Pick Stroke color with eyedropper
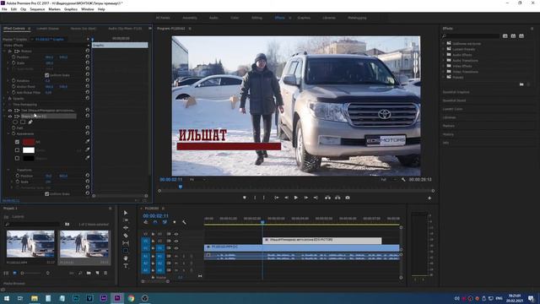Image resolution: width=540 pixels, height=304 pixels. tap(88, 150)
